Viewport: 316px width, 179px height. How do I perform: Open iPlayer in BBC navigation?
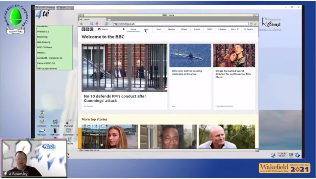coord(184,29)
